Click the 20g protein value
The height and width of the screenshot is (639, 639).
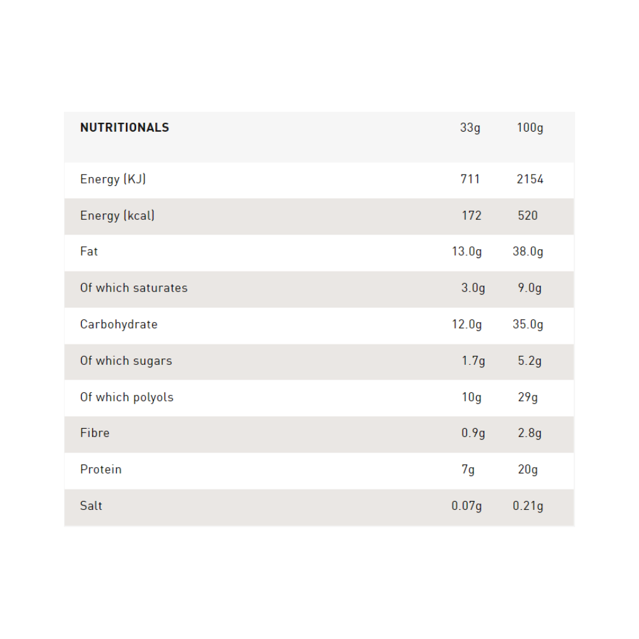(x=528, y=470)
